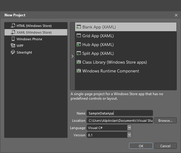Click the Split App (XAML) template icon

[x=78, y=53]
